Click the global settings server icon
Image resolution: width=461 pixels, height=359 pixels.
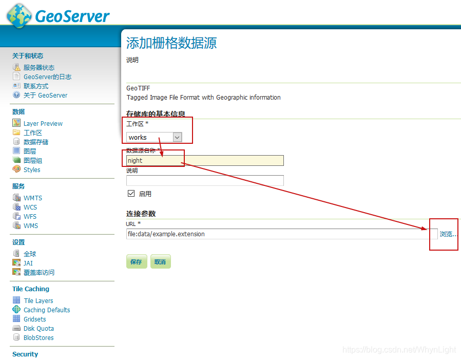tap(16, 253)
